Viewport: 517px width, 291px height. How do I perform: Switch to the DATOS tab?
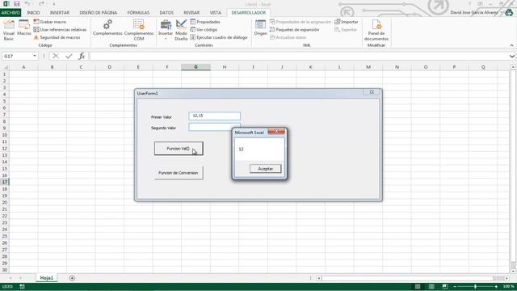click(x=166, y=13)
